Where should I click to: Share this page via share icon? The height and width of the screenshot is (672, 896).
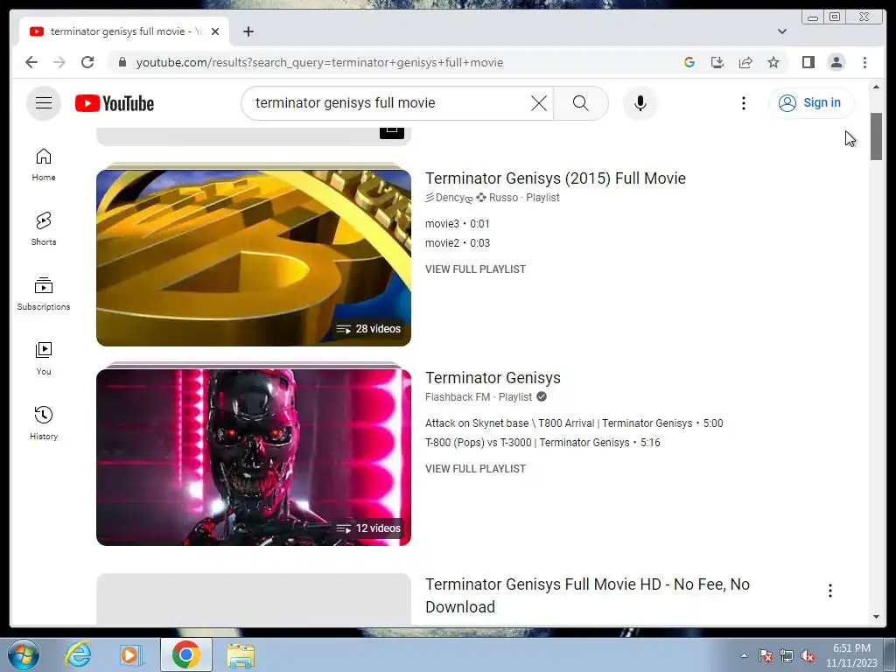pos(745,62)
